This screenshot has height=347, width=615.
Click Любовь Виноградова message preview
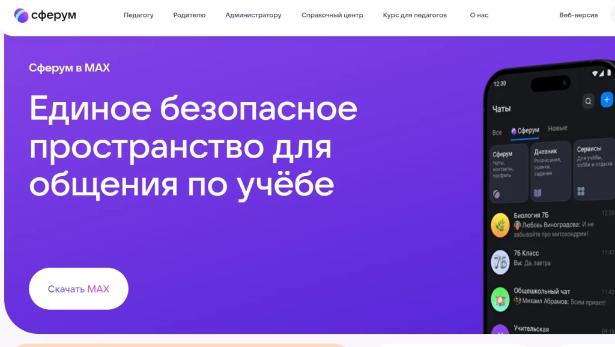click(554, 230)
